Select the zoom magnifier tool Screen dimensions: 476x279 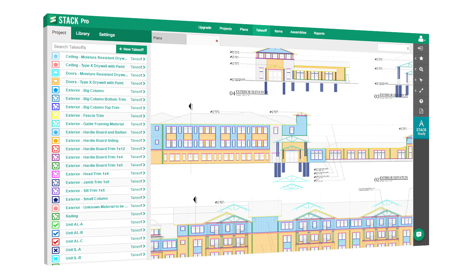421,69
